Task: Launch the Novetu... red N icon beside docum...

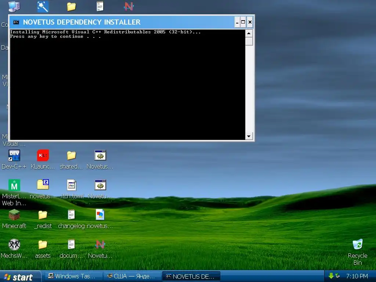Action: 100,249
